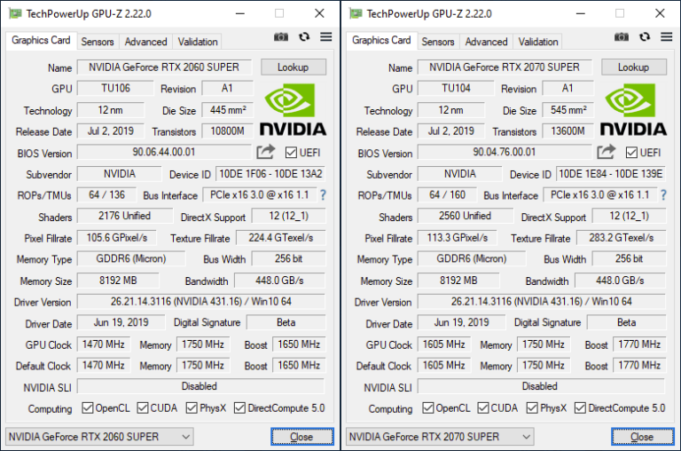681x451 pixels.
Task: Open hamburger menu in RTX 2060 SUPER window
Action: (325, 37)
